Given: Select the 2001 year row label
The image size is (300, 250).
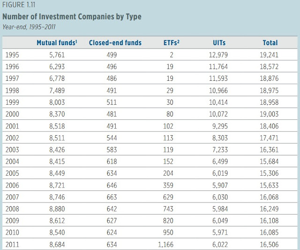Looking at the screenshot, I should click(x=12, y=126).
